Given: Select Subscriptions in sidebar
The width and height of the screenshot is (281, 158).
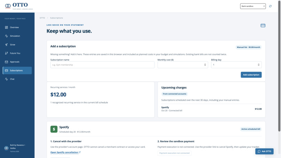Looking at the screenshot, I should click(17, 70).
